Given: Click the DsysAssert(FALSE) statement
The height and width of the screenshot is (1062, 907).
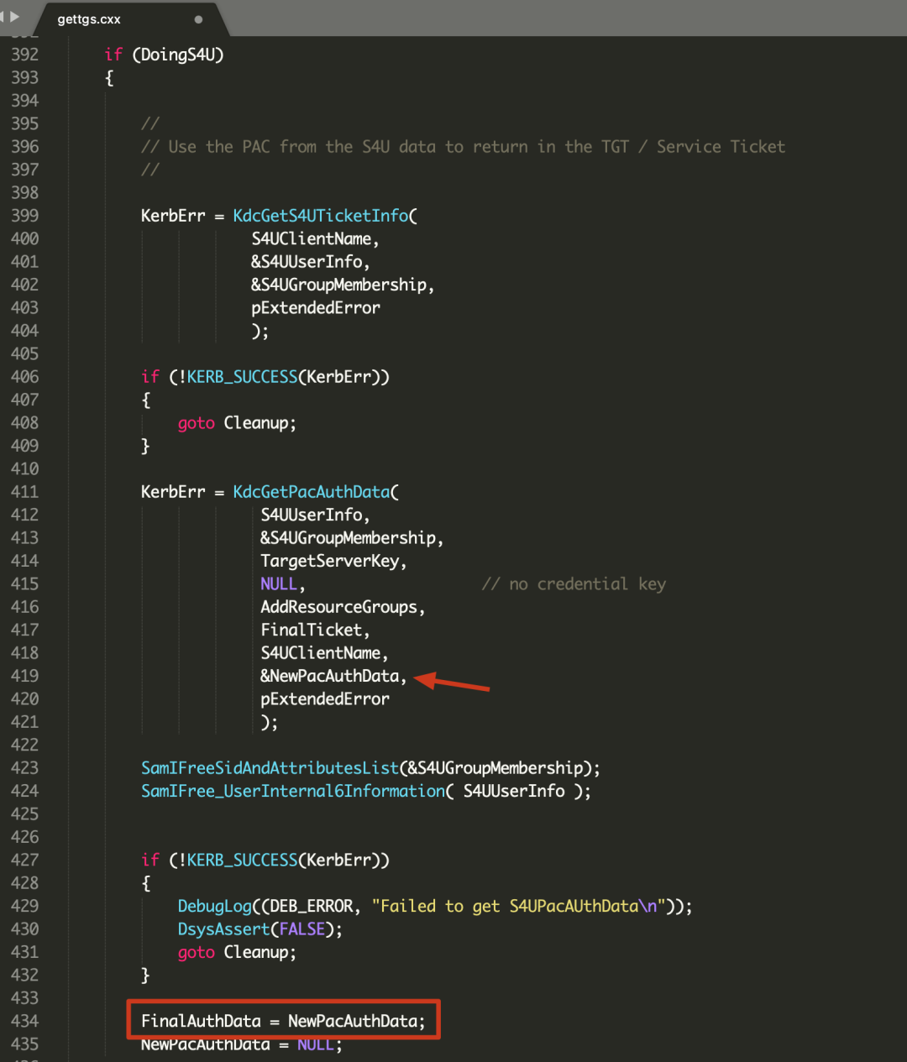Looking at the screenshot, I should 260,929.
